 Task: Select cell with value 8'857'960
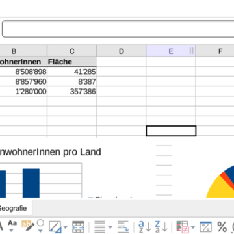23,82
